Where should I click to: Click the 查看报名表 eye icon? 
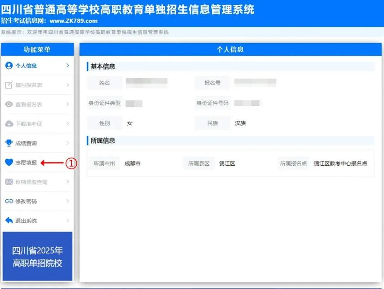pos(10,104)
